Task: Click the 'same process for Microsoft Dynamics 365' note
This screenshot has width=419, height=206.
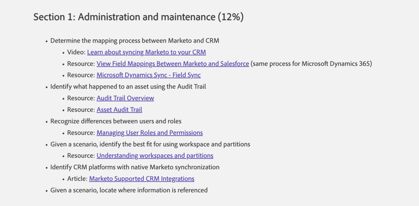Action: point(311,64)
